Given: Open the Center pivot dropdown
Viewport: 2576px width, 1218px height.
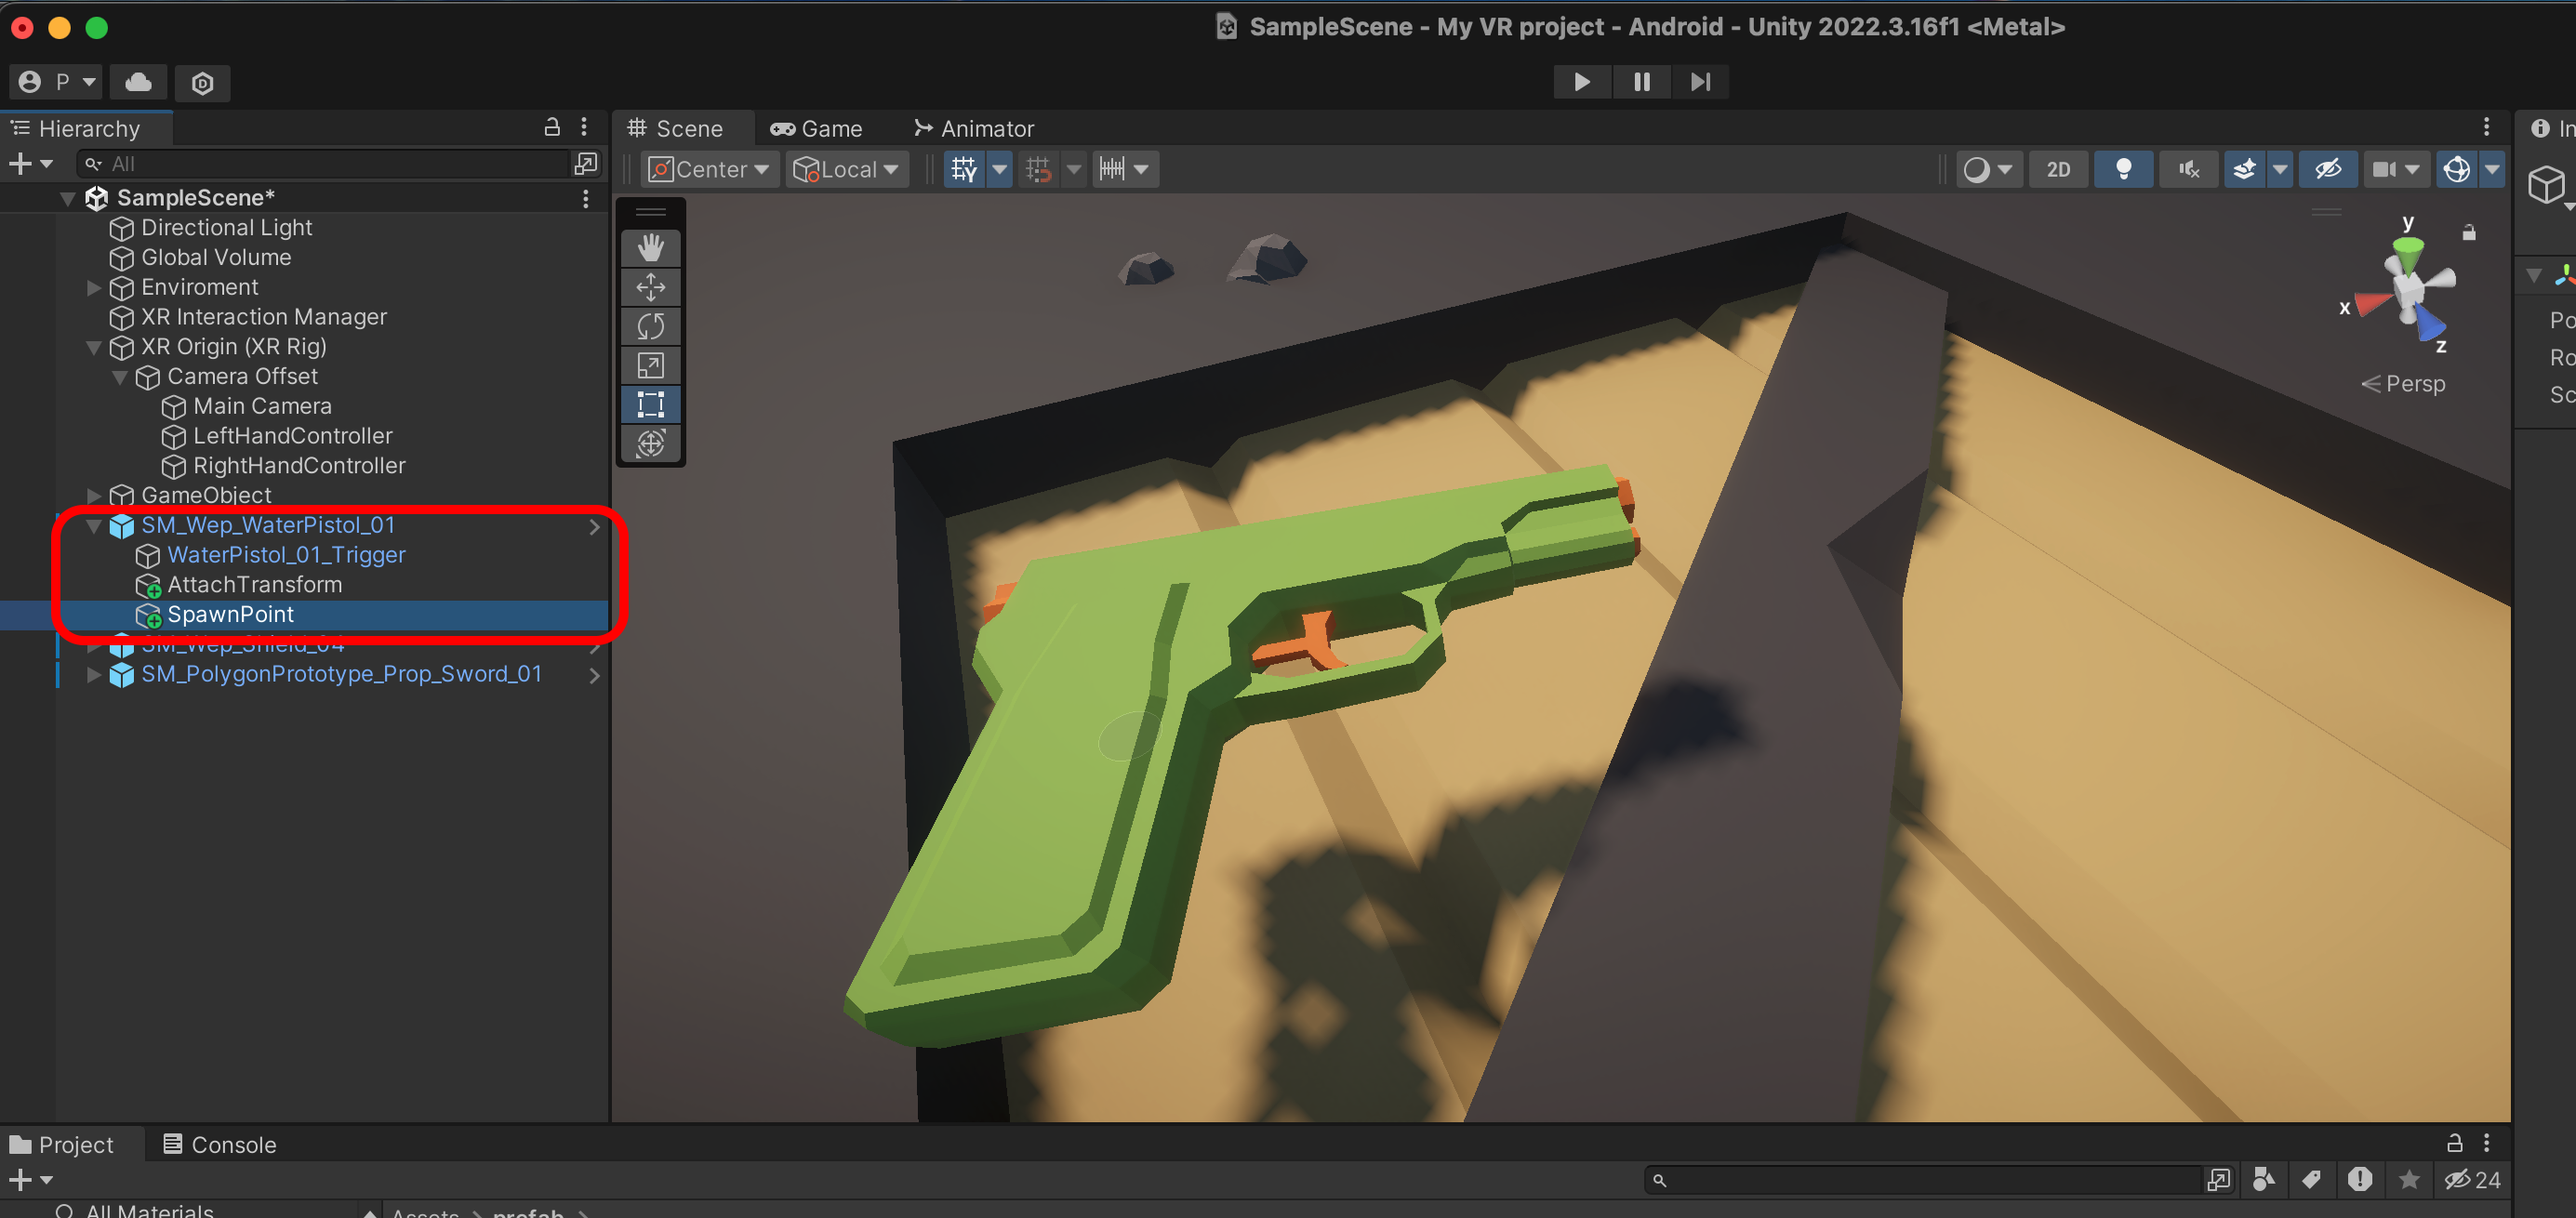Looking at the screenshot, I should click(710, 169).
